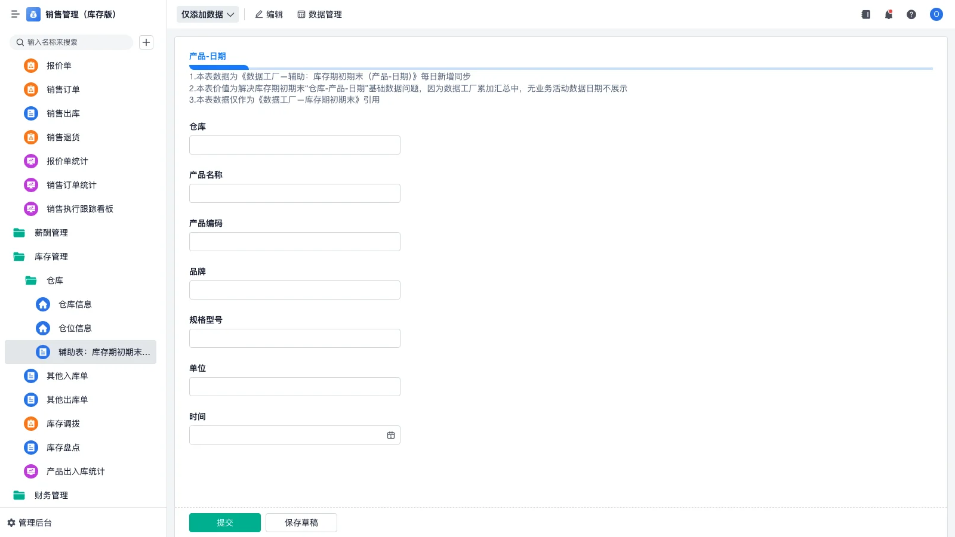The width and height of the screenshot is (955, 537).
Task: Click the 提交 submit button
Action: [x=225, y=522]
